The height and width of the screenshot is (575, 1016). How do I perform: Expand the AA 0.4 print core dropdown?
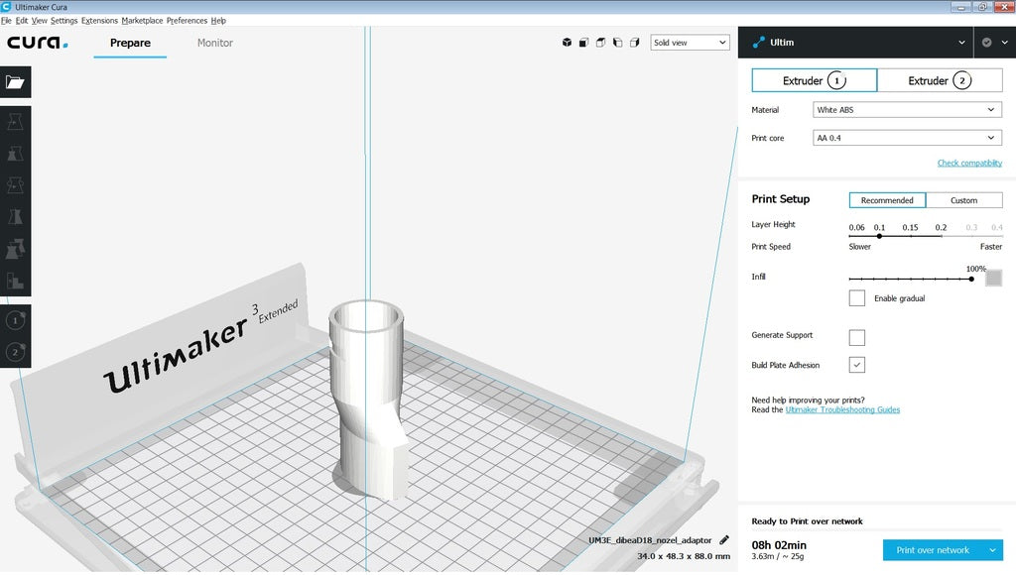pyautogui.click(x=907, y=138)
